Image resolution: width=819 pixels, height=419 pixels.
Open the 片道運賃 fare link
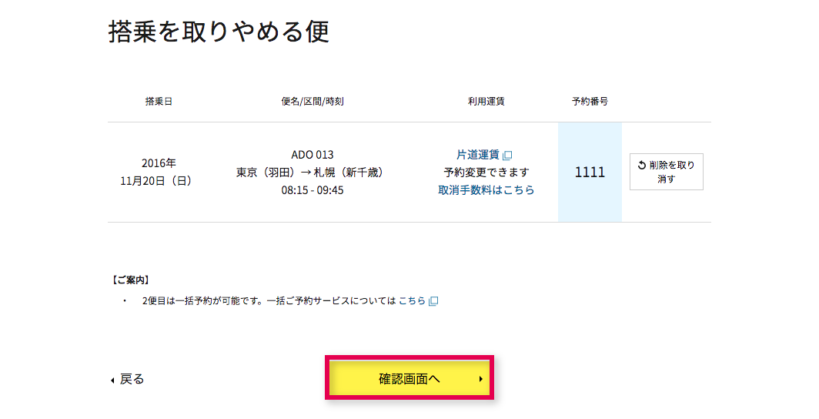478,155
